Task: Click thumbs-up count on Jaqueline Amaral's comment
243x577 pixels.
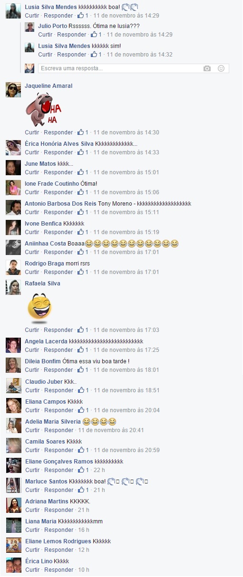Action: tap(83, 132)
